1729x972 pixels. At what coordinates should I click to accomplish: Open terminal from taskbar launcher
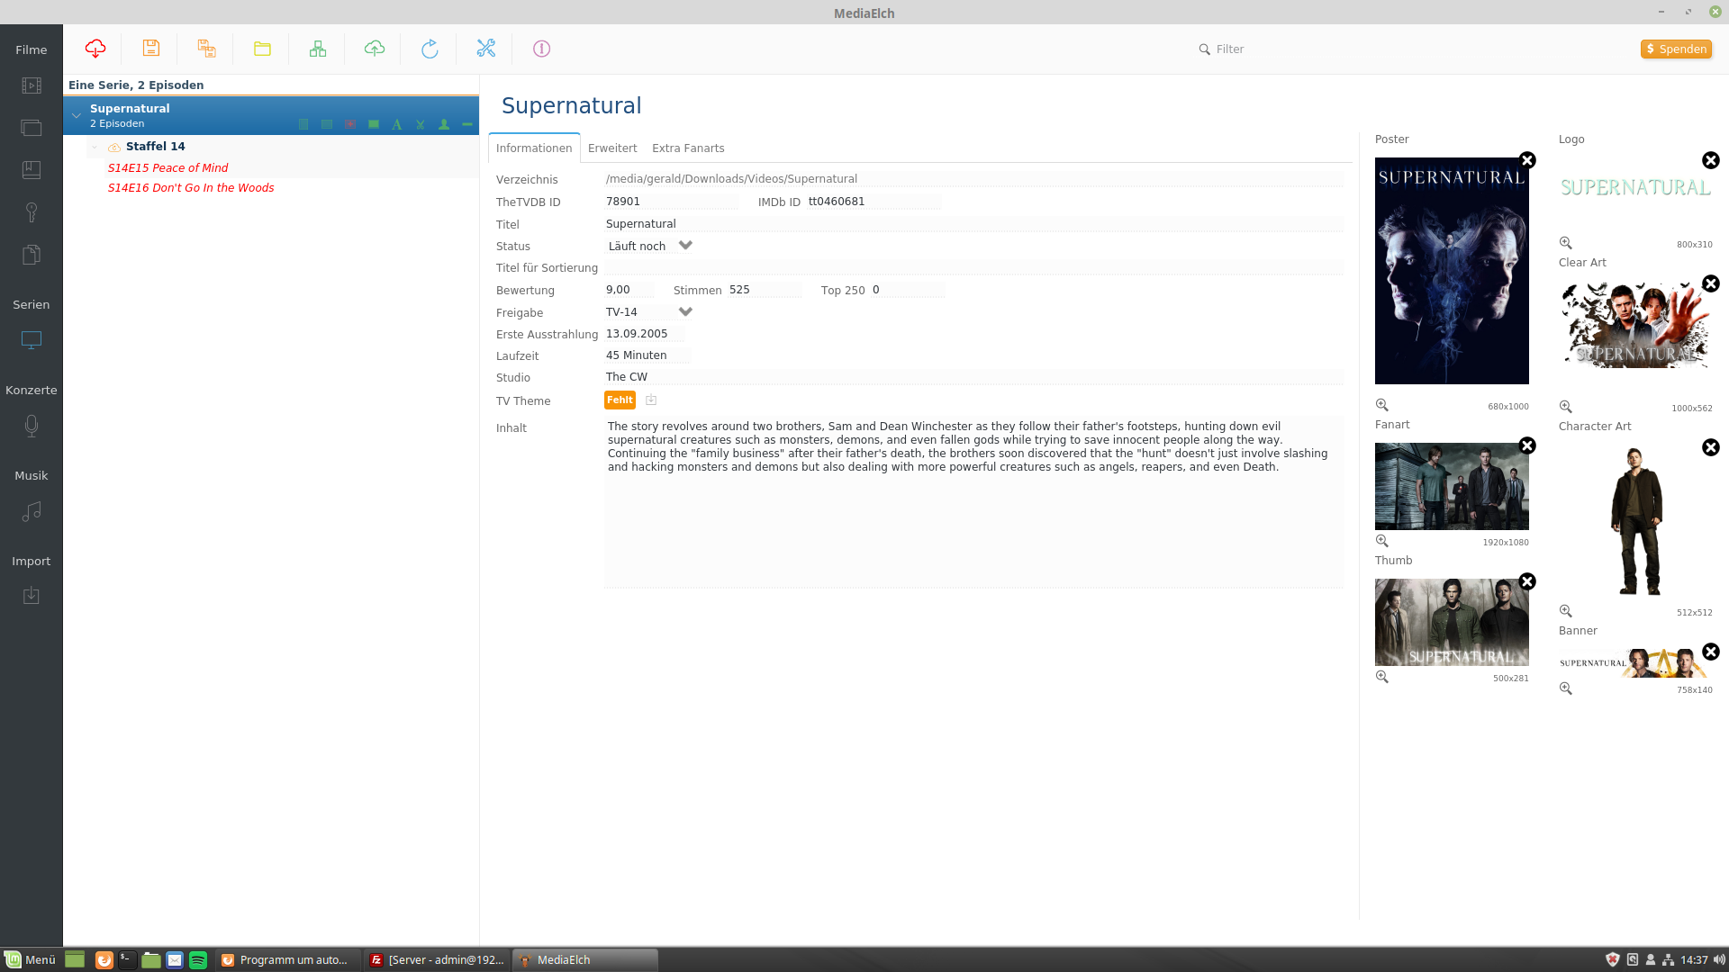127,960
